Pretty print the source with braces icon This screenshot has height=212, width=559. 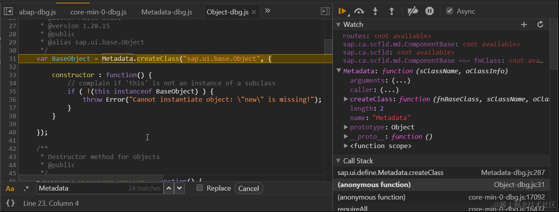point(11,203)
